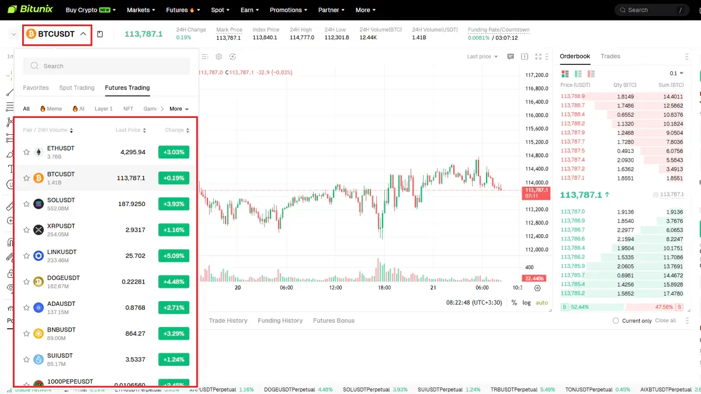701x394 pixels.
Task: Toggle percent scale on chart
Action: pyautogui.click(x=514, y=303)
